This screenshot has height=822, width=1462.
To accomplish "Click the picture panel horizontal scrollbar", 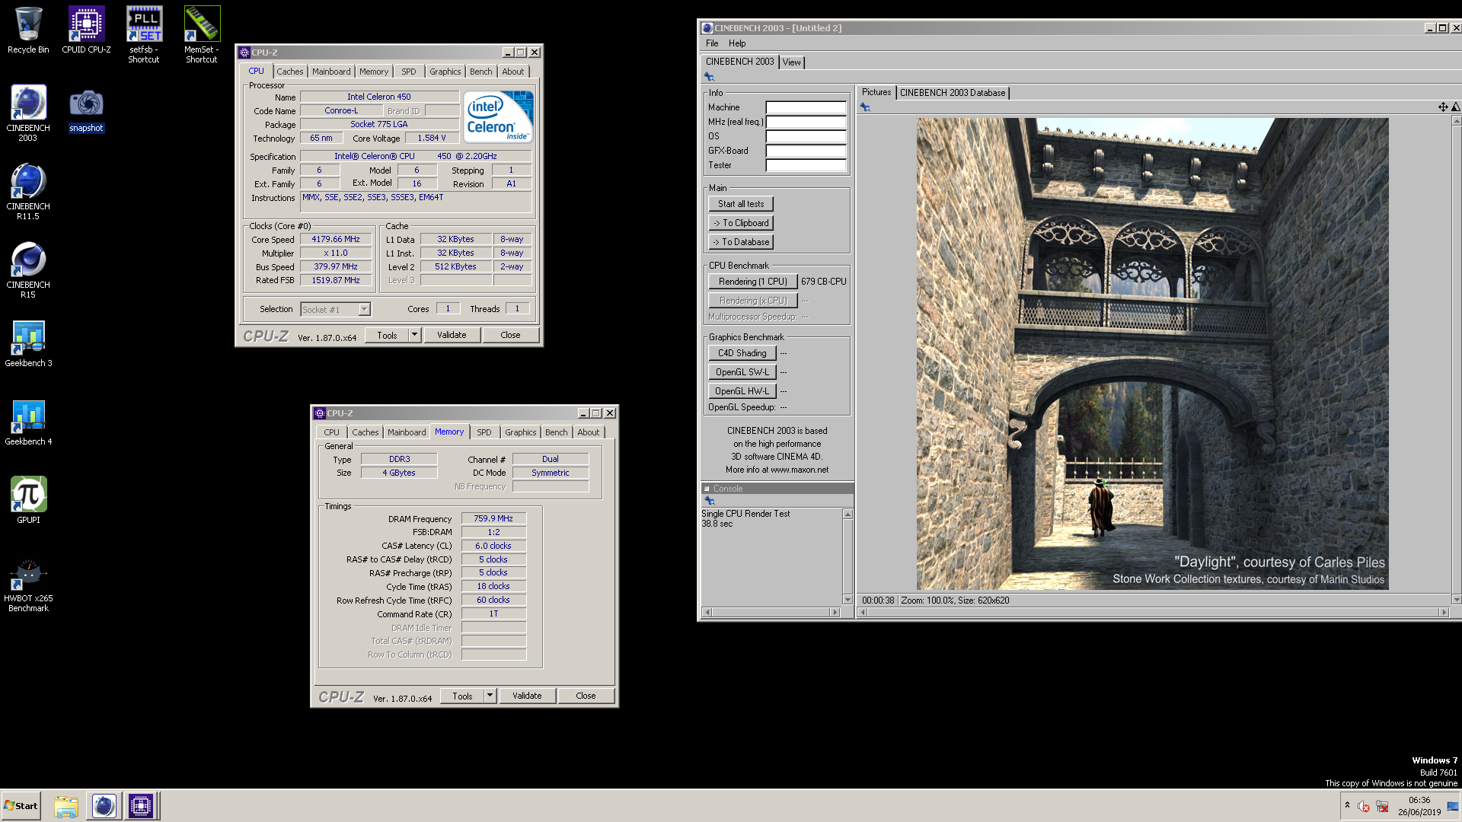I will pyautogui.click(x=1154, y=612).
